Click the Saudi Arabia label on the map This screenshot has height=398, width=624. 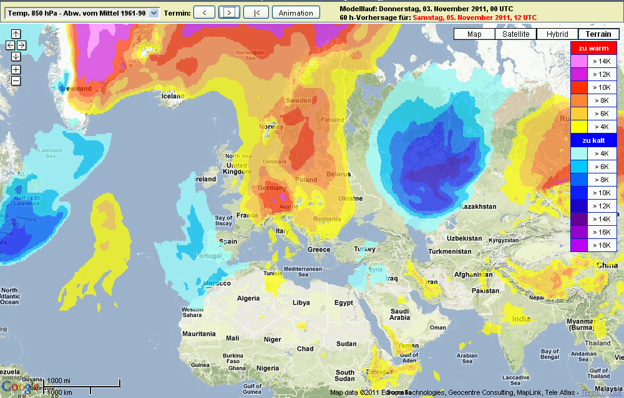click(399, 314)
